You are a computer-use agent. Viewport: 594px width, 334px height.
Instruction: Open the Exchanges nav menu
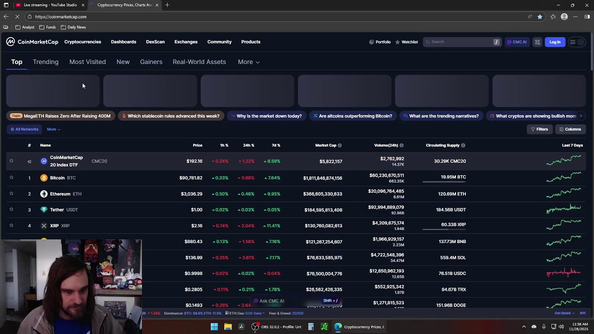pyautogui.click(x=186, y=42)
